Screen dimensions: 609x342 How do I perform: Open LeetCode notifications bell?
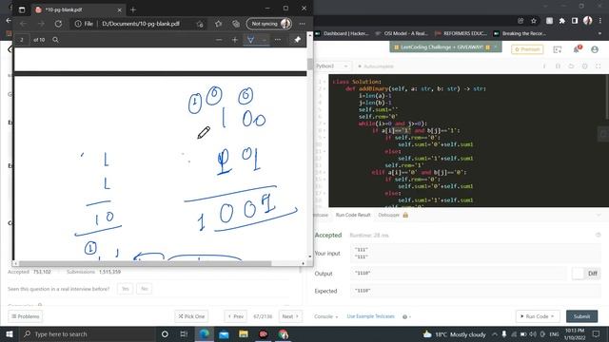point(577,49)
